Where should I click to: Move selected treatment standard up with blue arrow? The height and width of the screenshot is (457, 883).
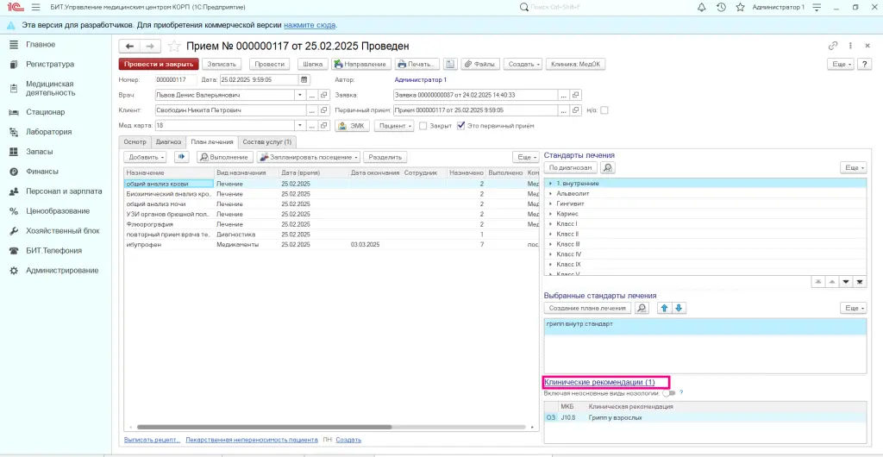coord(664,308)
